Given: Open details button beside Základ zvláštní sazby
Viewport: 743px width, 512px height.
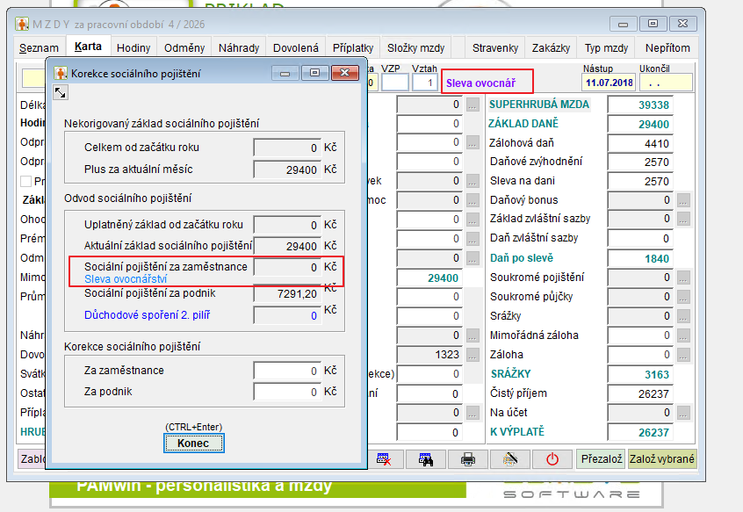Looking at the screenshot, I should (683, 220).
